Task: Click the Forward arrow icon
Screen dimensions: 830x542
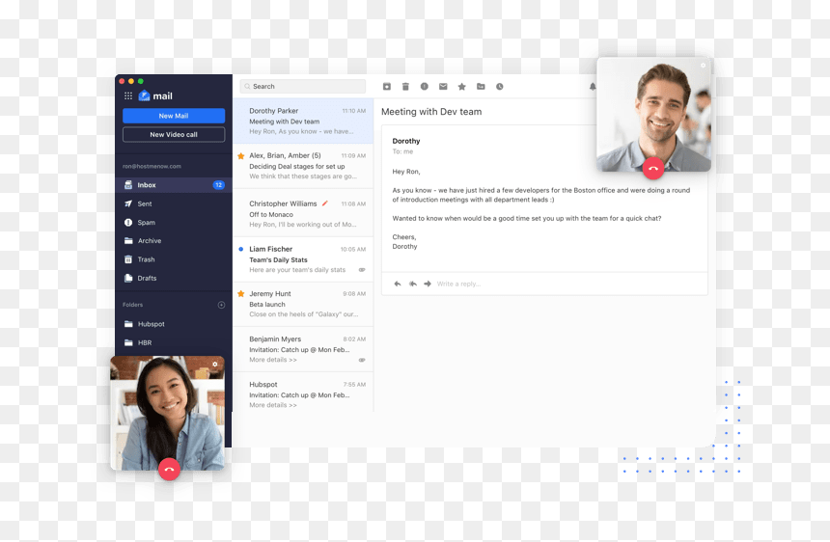Action: (x=428, y=284)
